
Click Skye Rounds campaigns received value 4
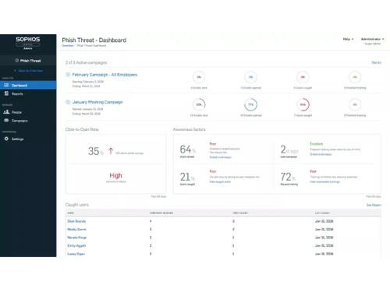tap(151, 221)
